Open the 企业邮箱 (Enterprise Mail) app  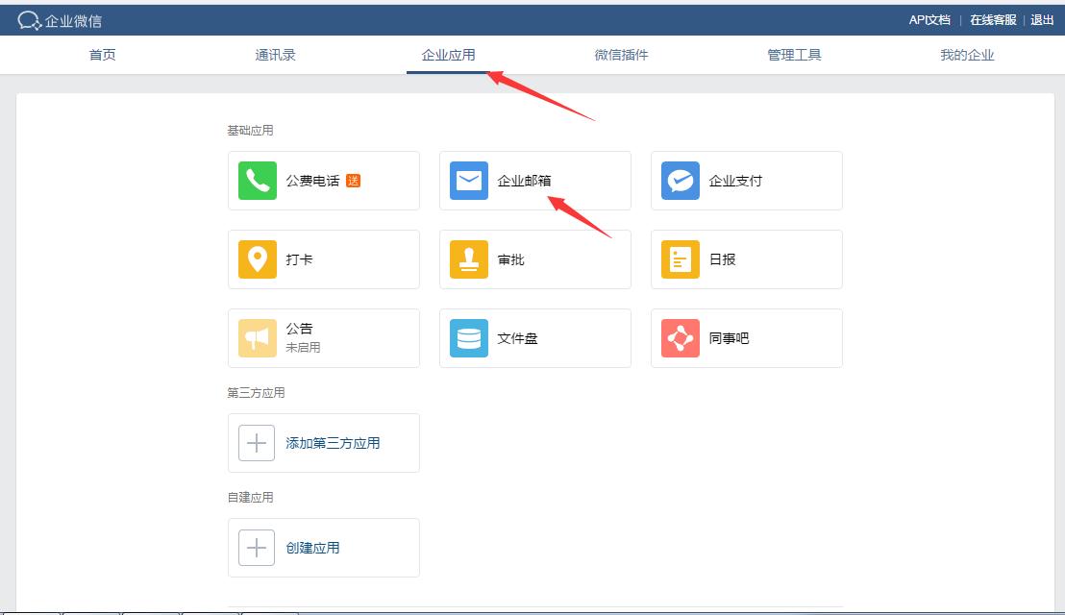point(534,181)
